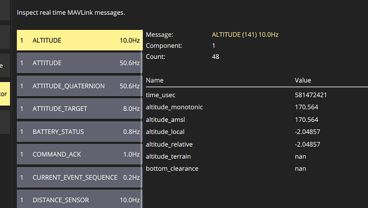This screenshot has width=368, height=208.
Task: Click the altitude_local field name
Action: [165, 132]
